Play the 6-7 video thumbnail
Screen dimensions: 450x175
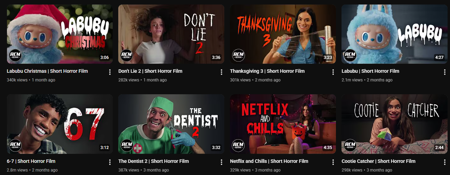(60, 124)
